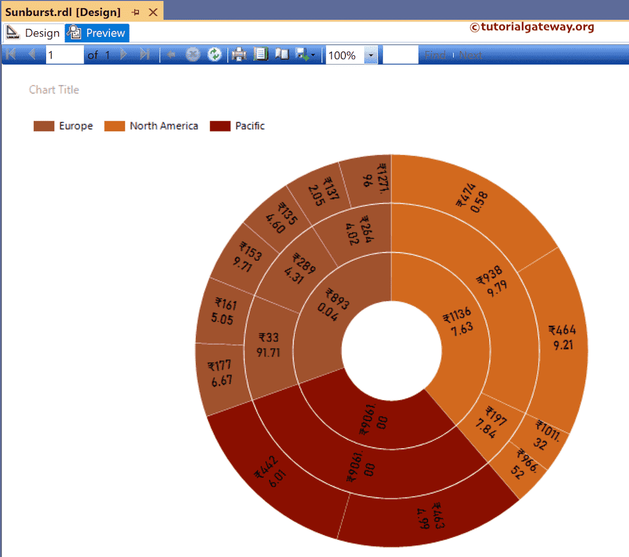Jump to first page using navigation icon
The width and height of the screenshot is (629, 557).
[10, 54]
